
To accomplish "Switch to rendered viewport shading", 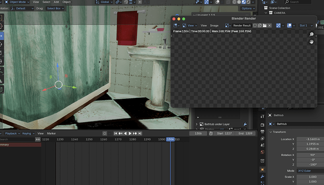I will (248, 2).
